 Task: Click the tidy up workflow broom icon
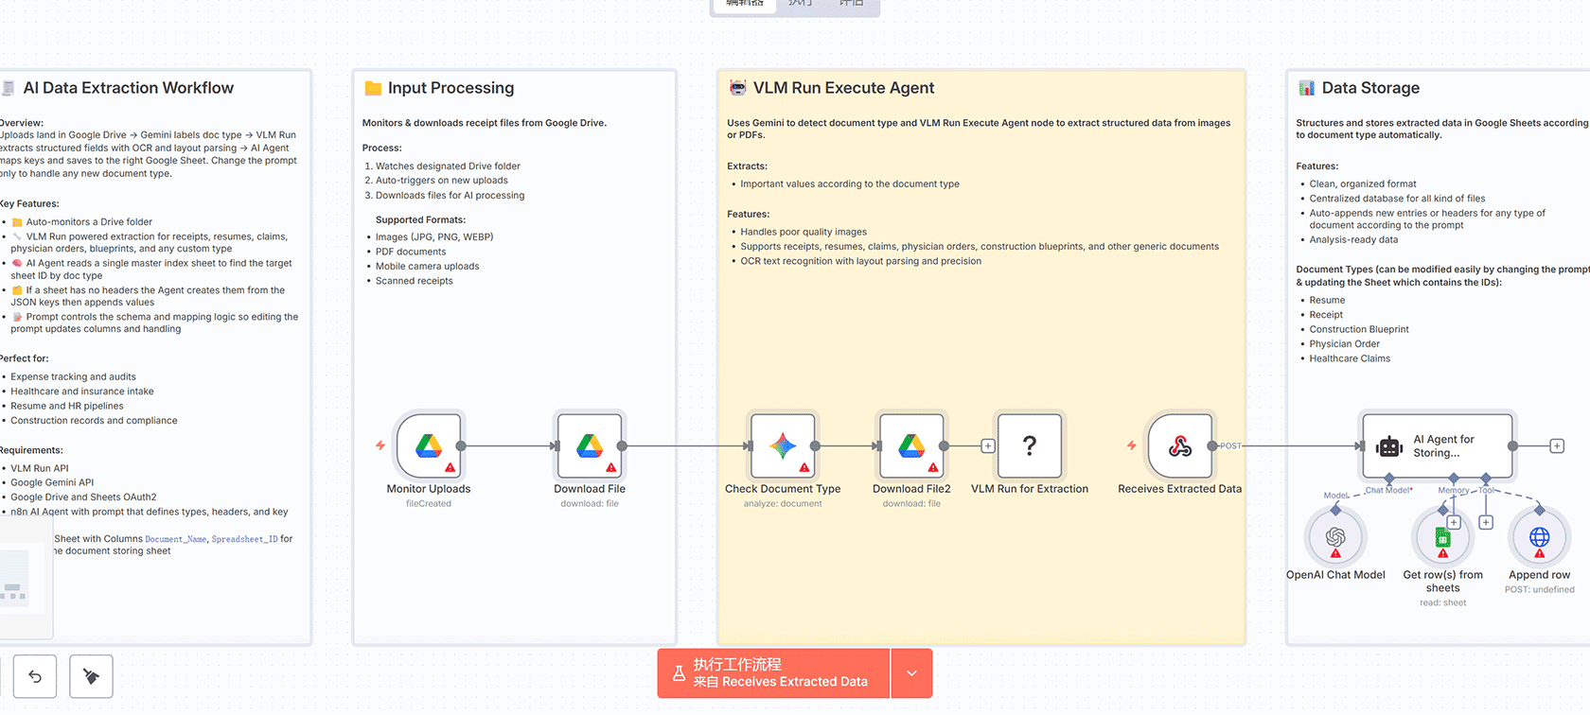pyautogui.click(x=91, y=676)
